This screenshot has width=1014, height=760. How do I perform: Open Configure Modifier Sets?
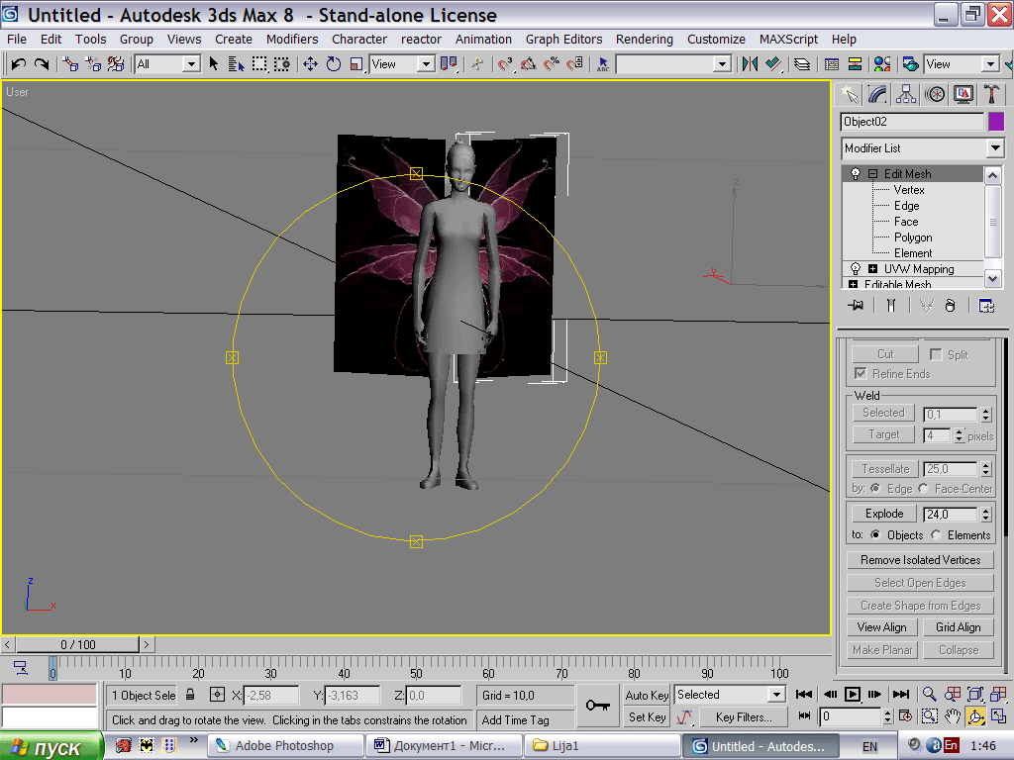[986, 305]
